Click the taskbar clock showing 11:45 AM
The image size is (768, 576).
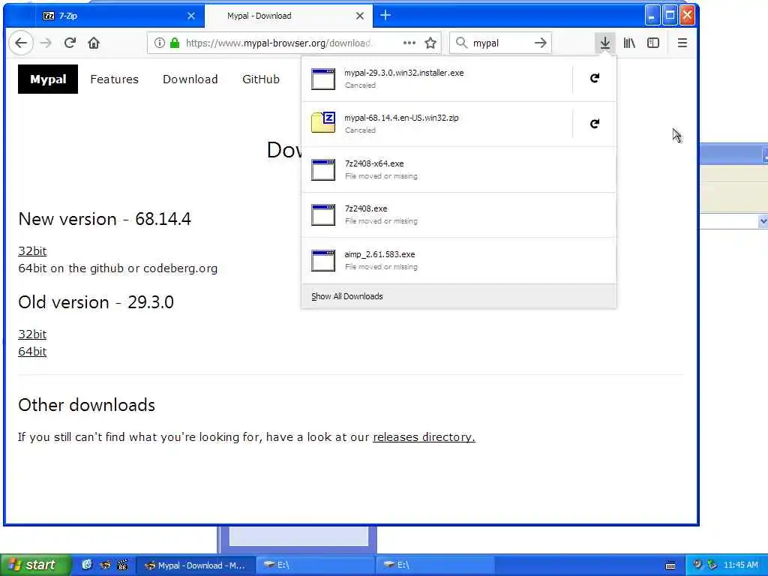(740, 565)
